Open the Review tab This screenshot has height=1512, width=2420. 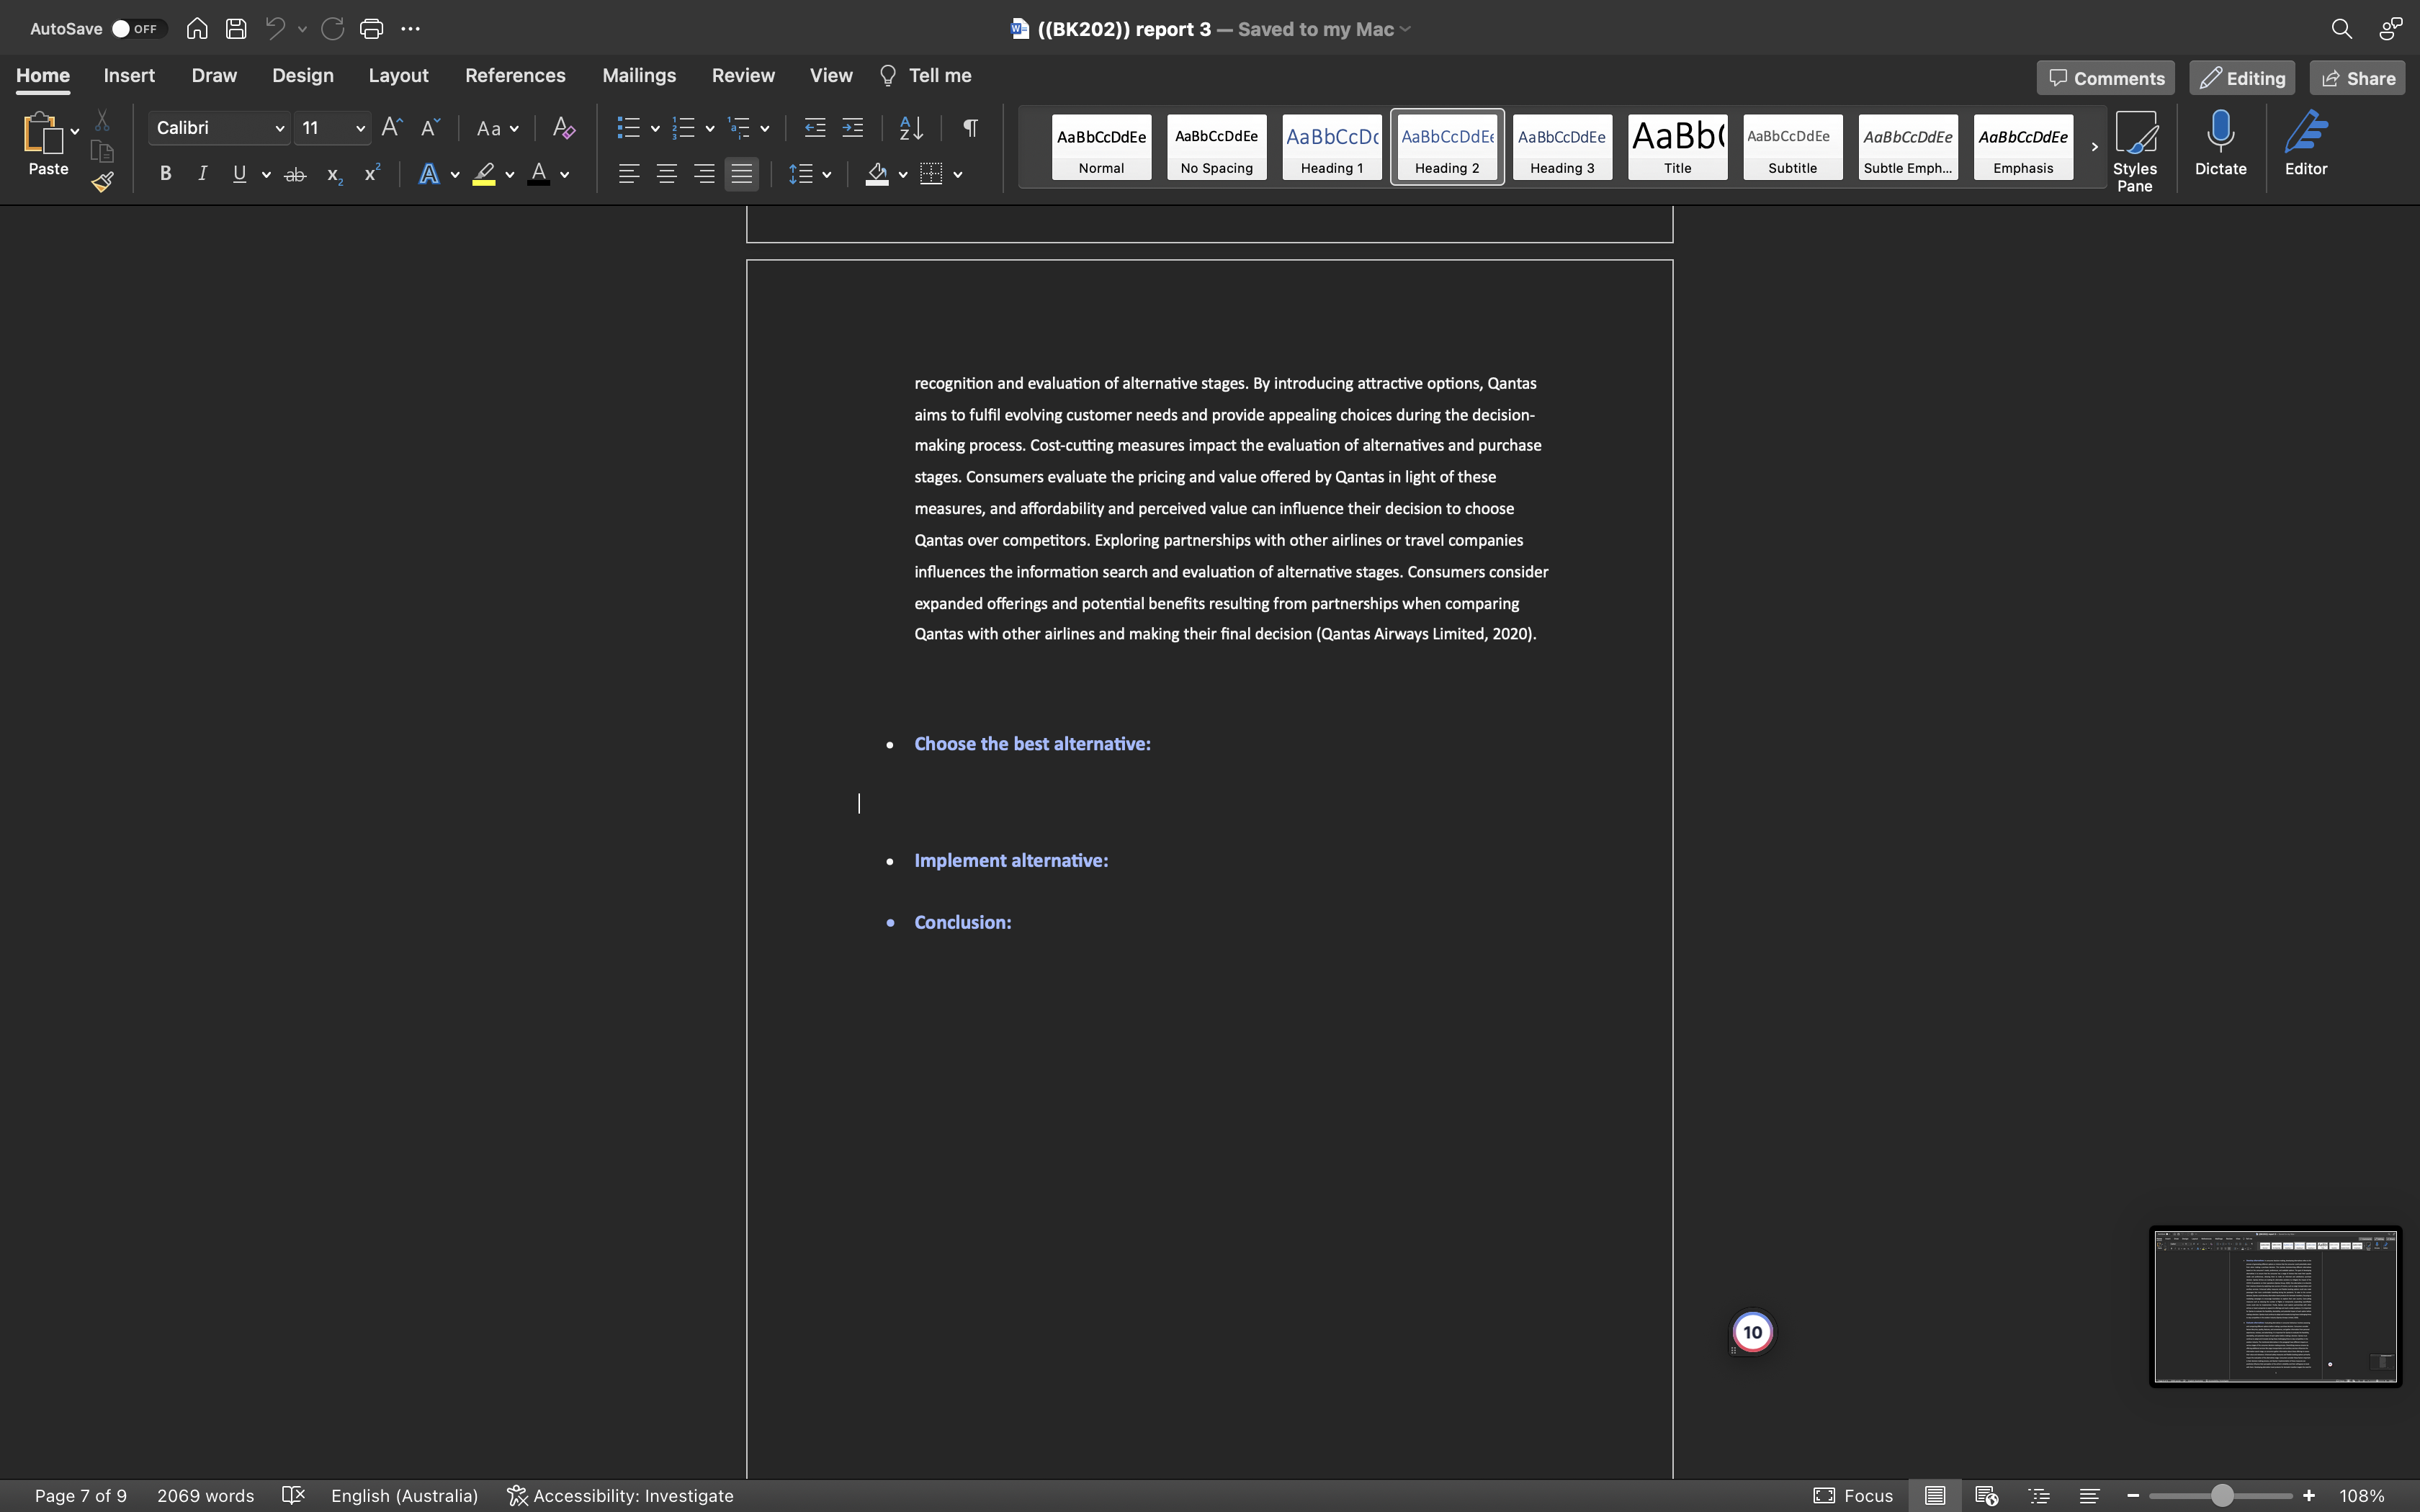(x=743, y=76)
